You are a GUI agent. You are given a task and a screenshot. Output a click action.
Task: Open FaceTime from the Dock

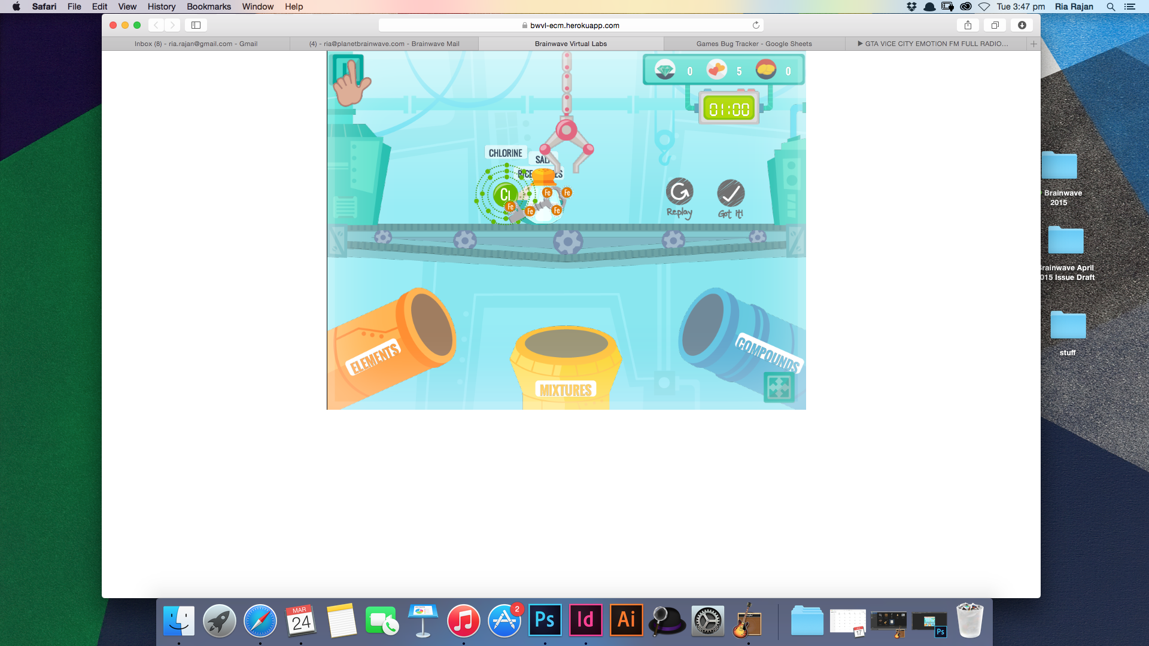pos(382,621)
